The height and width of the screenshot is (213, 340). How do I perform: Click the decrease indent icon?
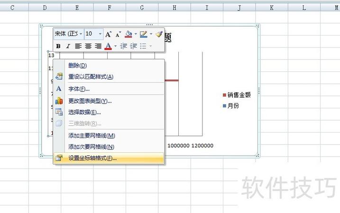click(124, 46)
